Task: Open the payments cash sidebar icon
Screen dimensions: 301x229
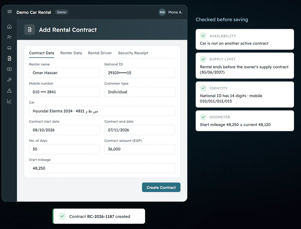Action: click(10, 69)
